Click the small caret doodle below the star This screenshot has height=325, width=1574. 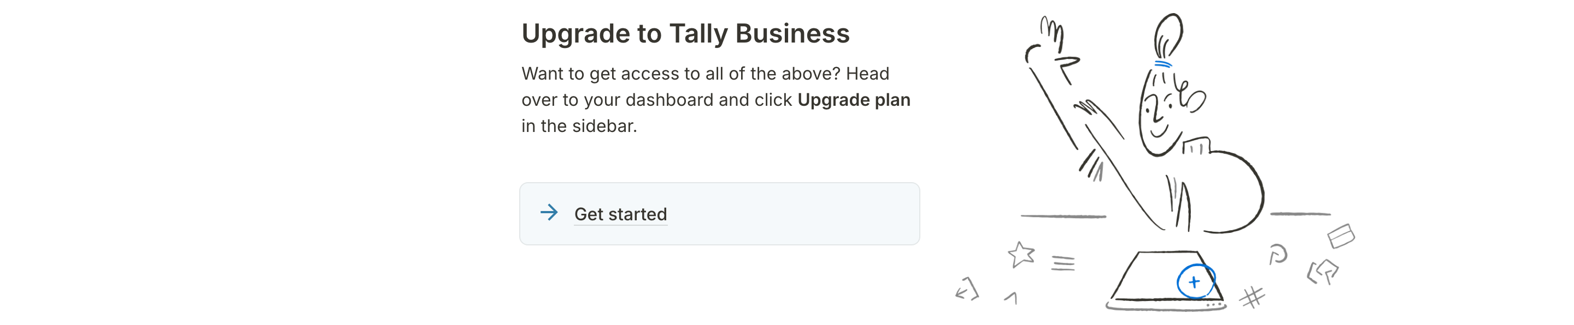1011,298
